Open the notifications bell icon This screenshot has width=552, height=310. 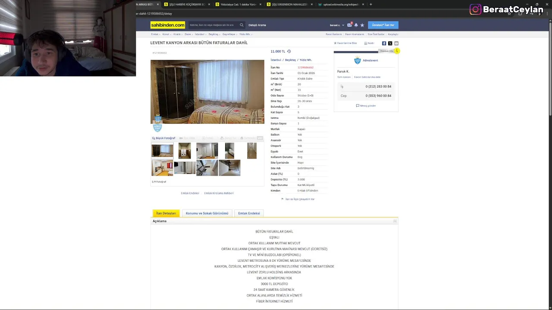[356, 25]
